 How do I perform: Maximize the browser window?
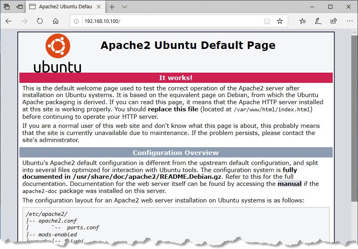[x=330, y=7]
